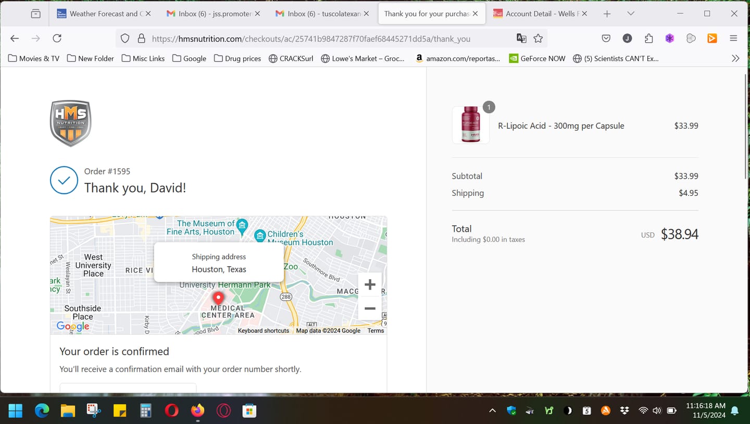Open Misc Links bookmark folder
This screenshot has height=424, width=750.
tap(143, 58)
